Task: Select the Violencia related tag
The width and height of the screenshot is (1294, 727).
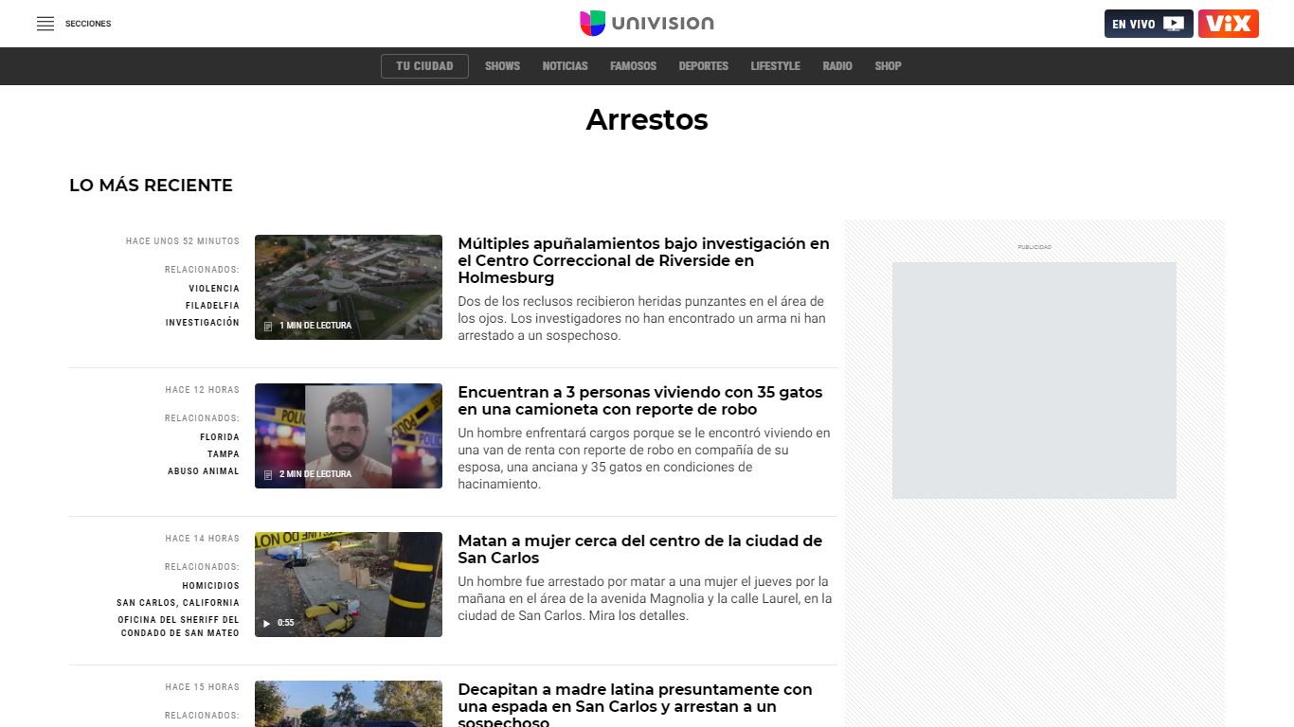Action: [x=214, y=289]
